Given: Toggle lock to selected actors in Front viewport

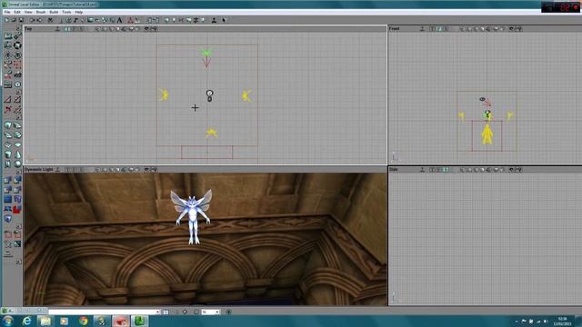Looking at the screenshot, I should click(519, 28).
